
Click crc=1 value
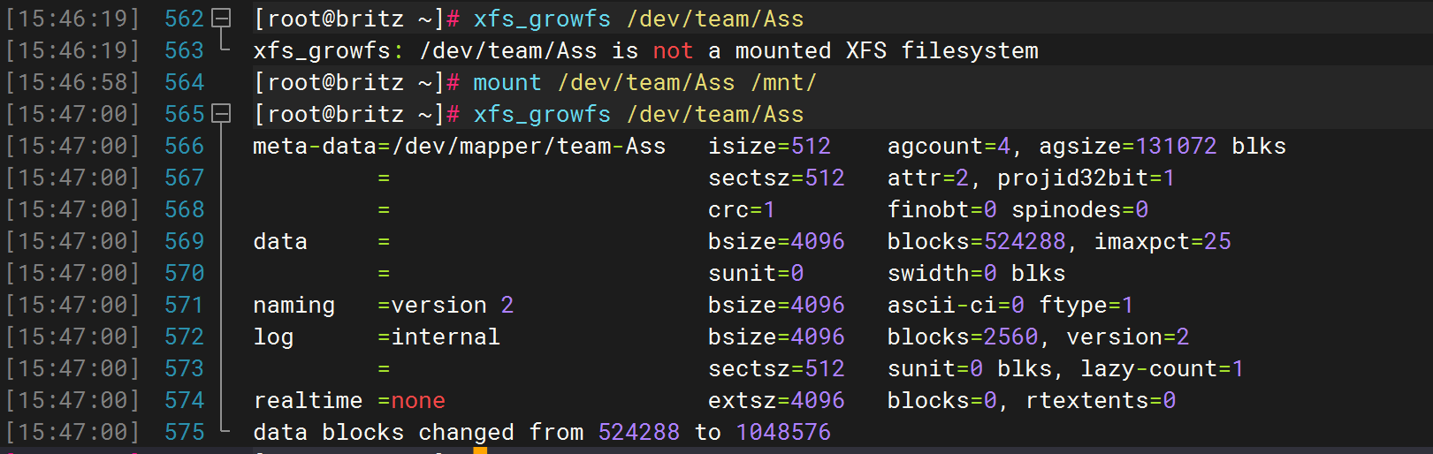742,209
